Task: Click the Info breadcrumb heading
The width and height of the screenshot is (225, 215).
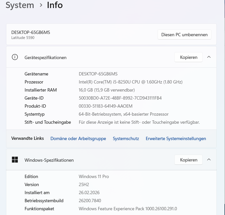Action: tap(55, 5)
